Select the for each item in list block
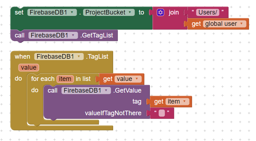The width and height of the screenshot is (256, 141). pos(63,79)
